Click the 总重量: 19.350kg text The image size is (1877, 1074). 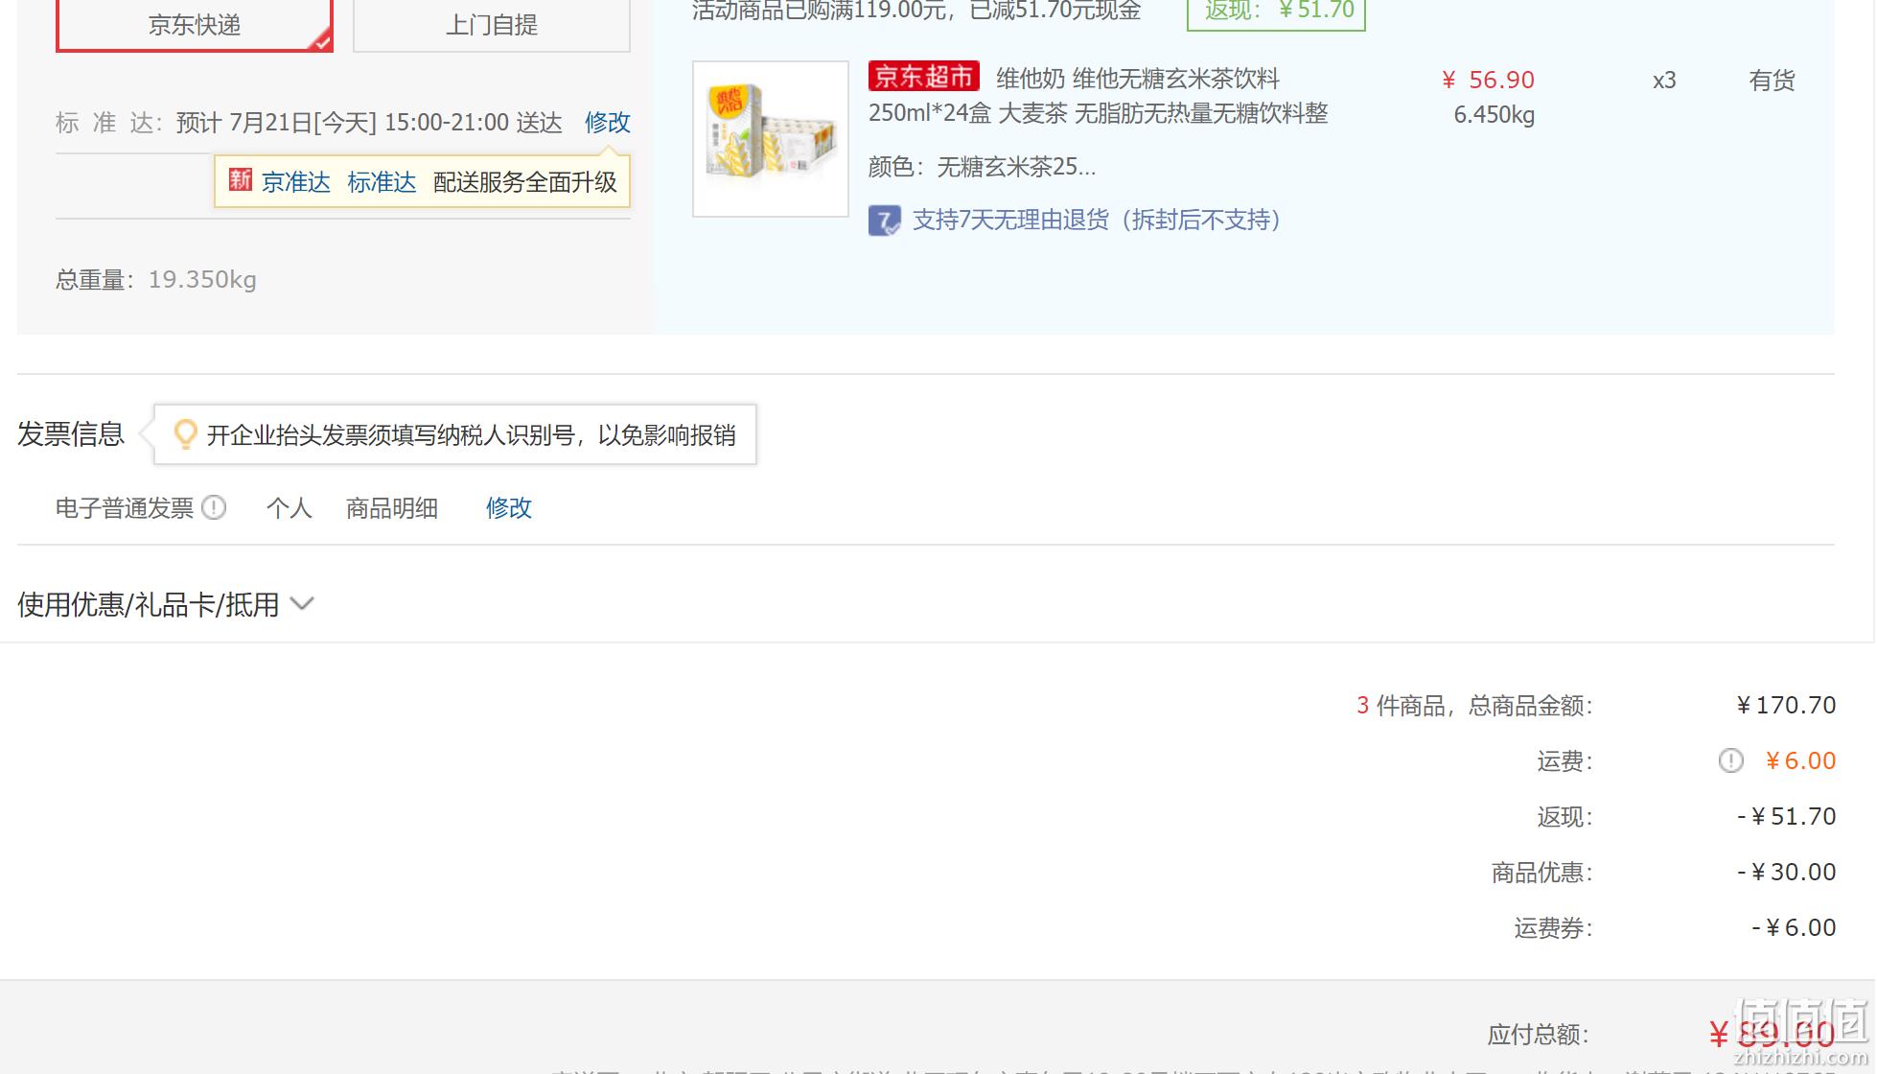coord(156,280)
